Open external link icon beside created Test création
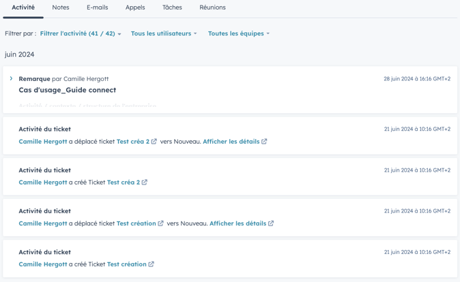460x282 pixels. tap(152, 264)
